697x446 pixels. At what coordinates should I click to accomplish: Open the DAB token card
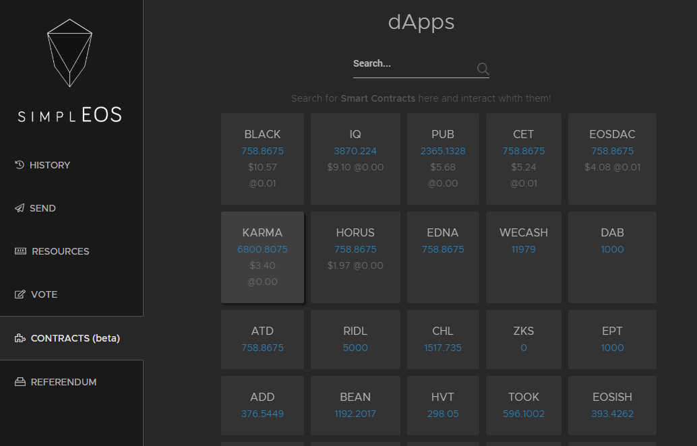click(x=612, y=257)
